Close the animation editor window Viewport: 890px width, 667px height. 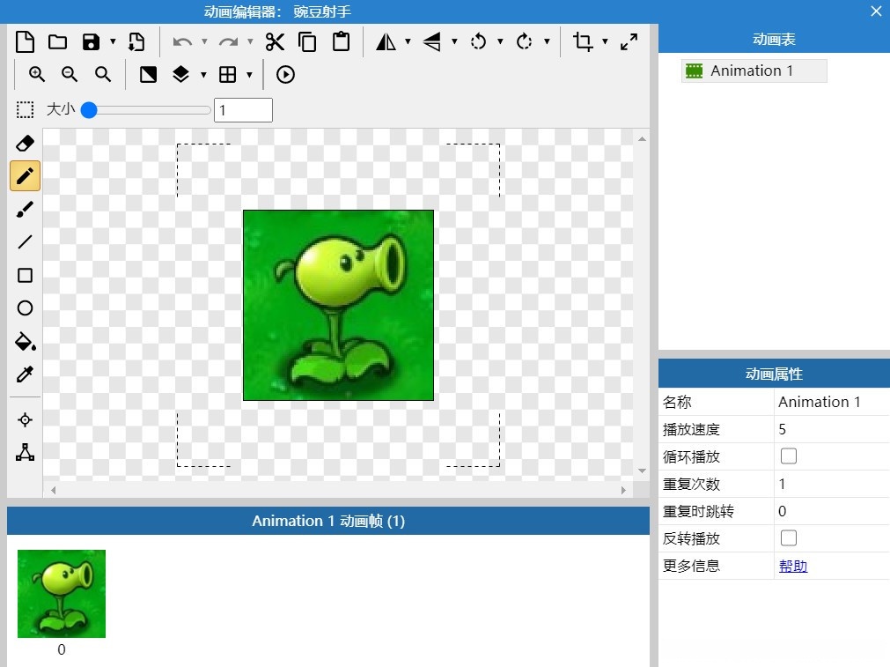click(877, 11)
